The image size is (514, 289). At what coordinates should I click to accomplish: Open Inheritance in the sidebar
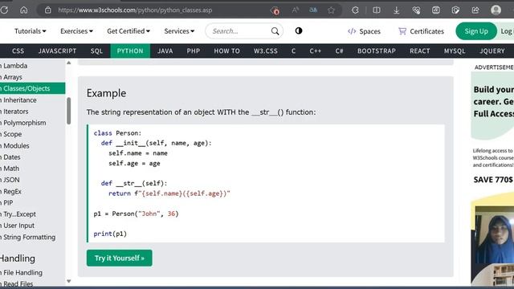[32, 100]
